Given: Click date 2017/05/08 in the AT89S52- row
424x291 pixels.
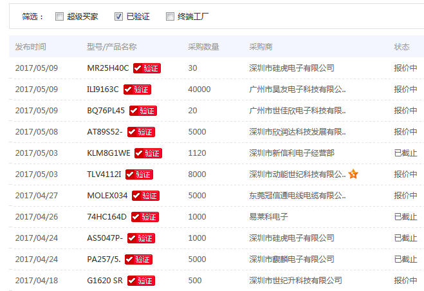Looking at the screenshot, I should (x=37, y=132).
